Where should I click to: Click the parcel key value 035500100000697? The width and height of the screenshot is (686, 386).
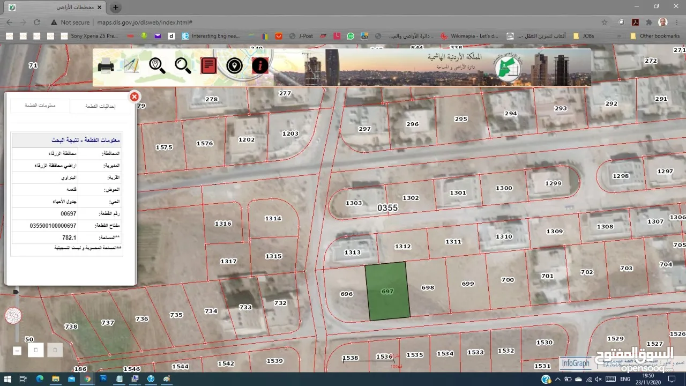tap(53, 226)
